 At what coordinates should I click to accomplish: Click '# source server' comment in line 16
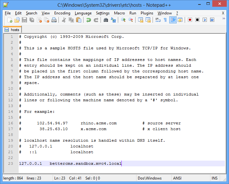pos(162,123)
